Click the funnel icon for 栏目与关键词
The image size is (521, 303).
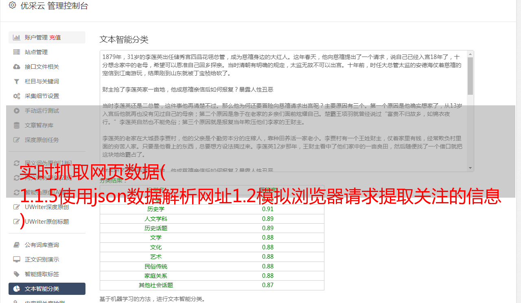click(17, 81)
